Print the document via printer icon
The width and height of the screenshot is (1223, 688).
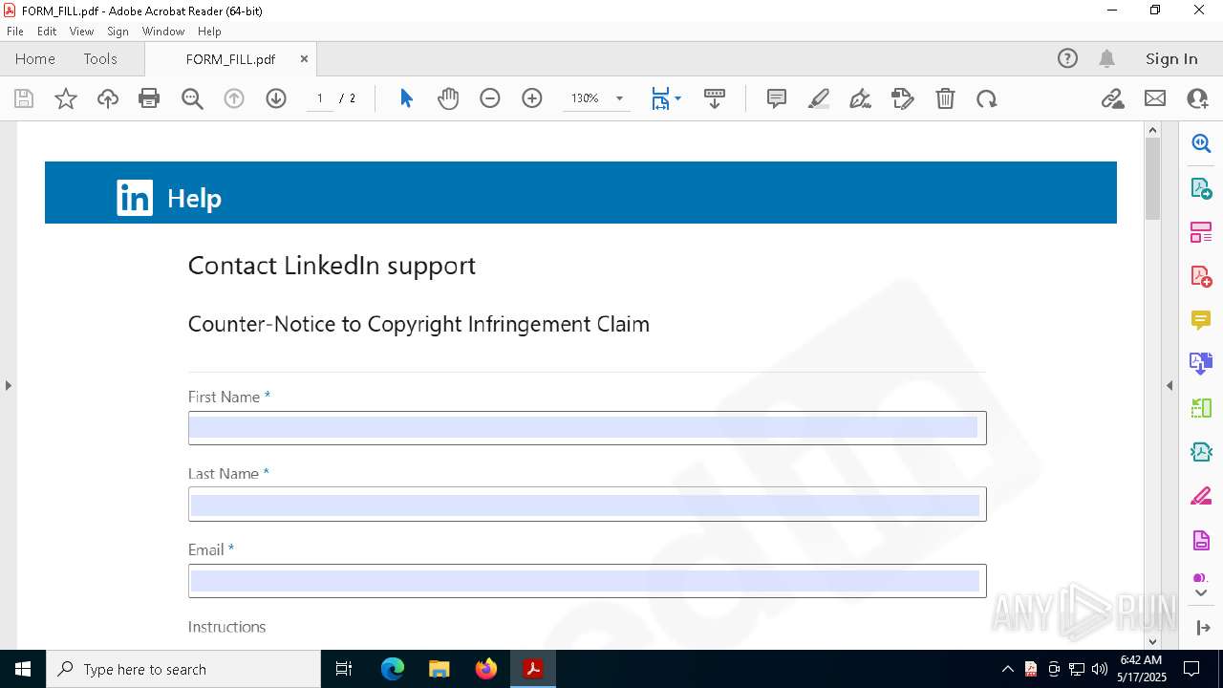[x=149, y=98]
